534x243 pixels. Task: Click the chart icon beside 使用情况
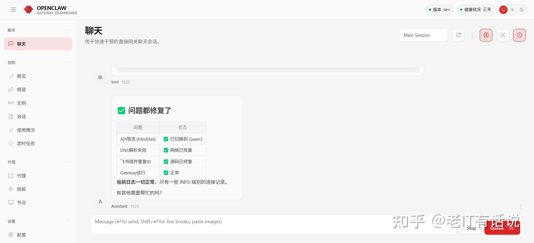tap(11, 130)
